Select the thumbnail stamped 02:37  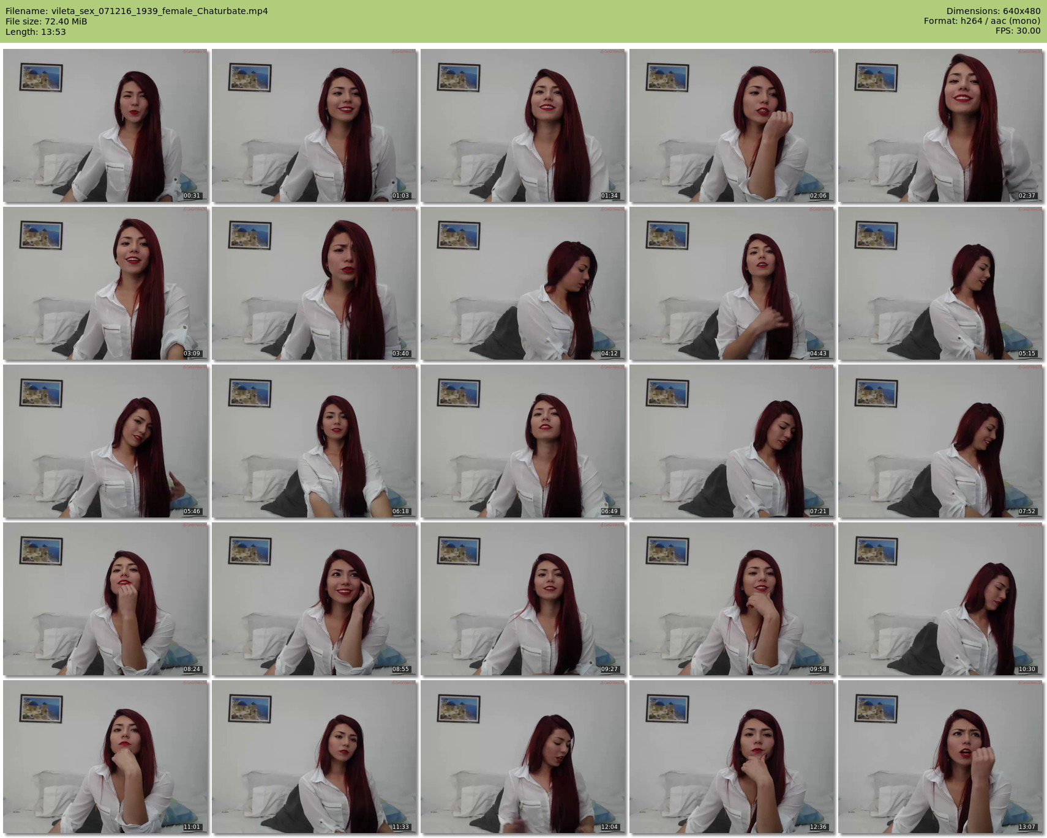[940, 125]
